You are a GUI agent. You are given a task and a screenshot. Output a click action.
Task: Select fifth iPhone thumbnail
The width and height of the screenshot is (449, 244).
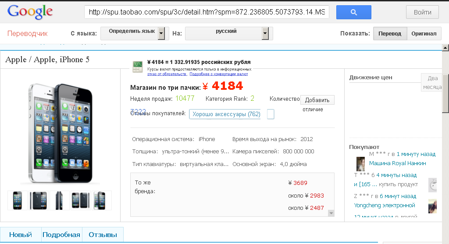click(x=102, y=201)
